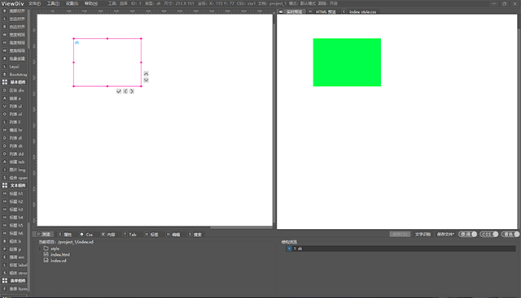
Task: Click the 保存文件 button
Action: click(x=445, y=235)
